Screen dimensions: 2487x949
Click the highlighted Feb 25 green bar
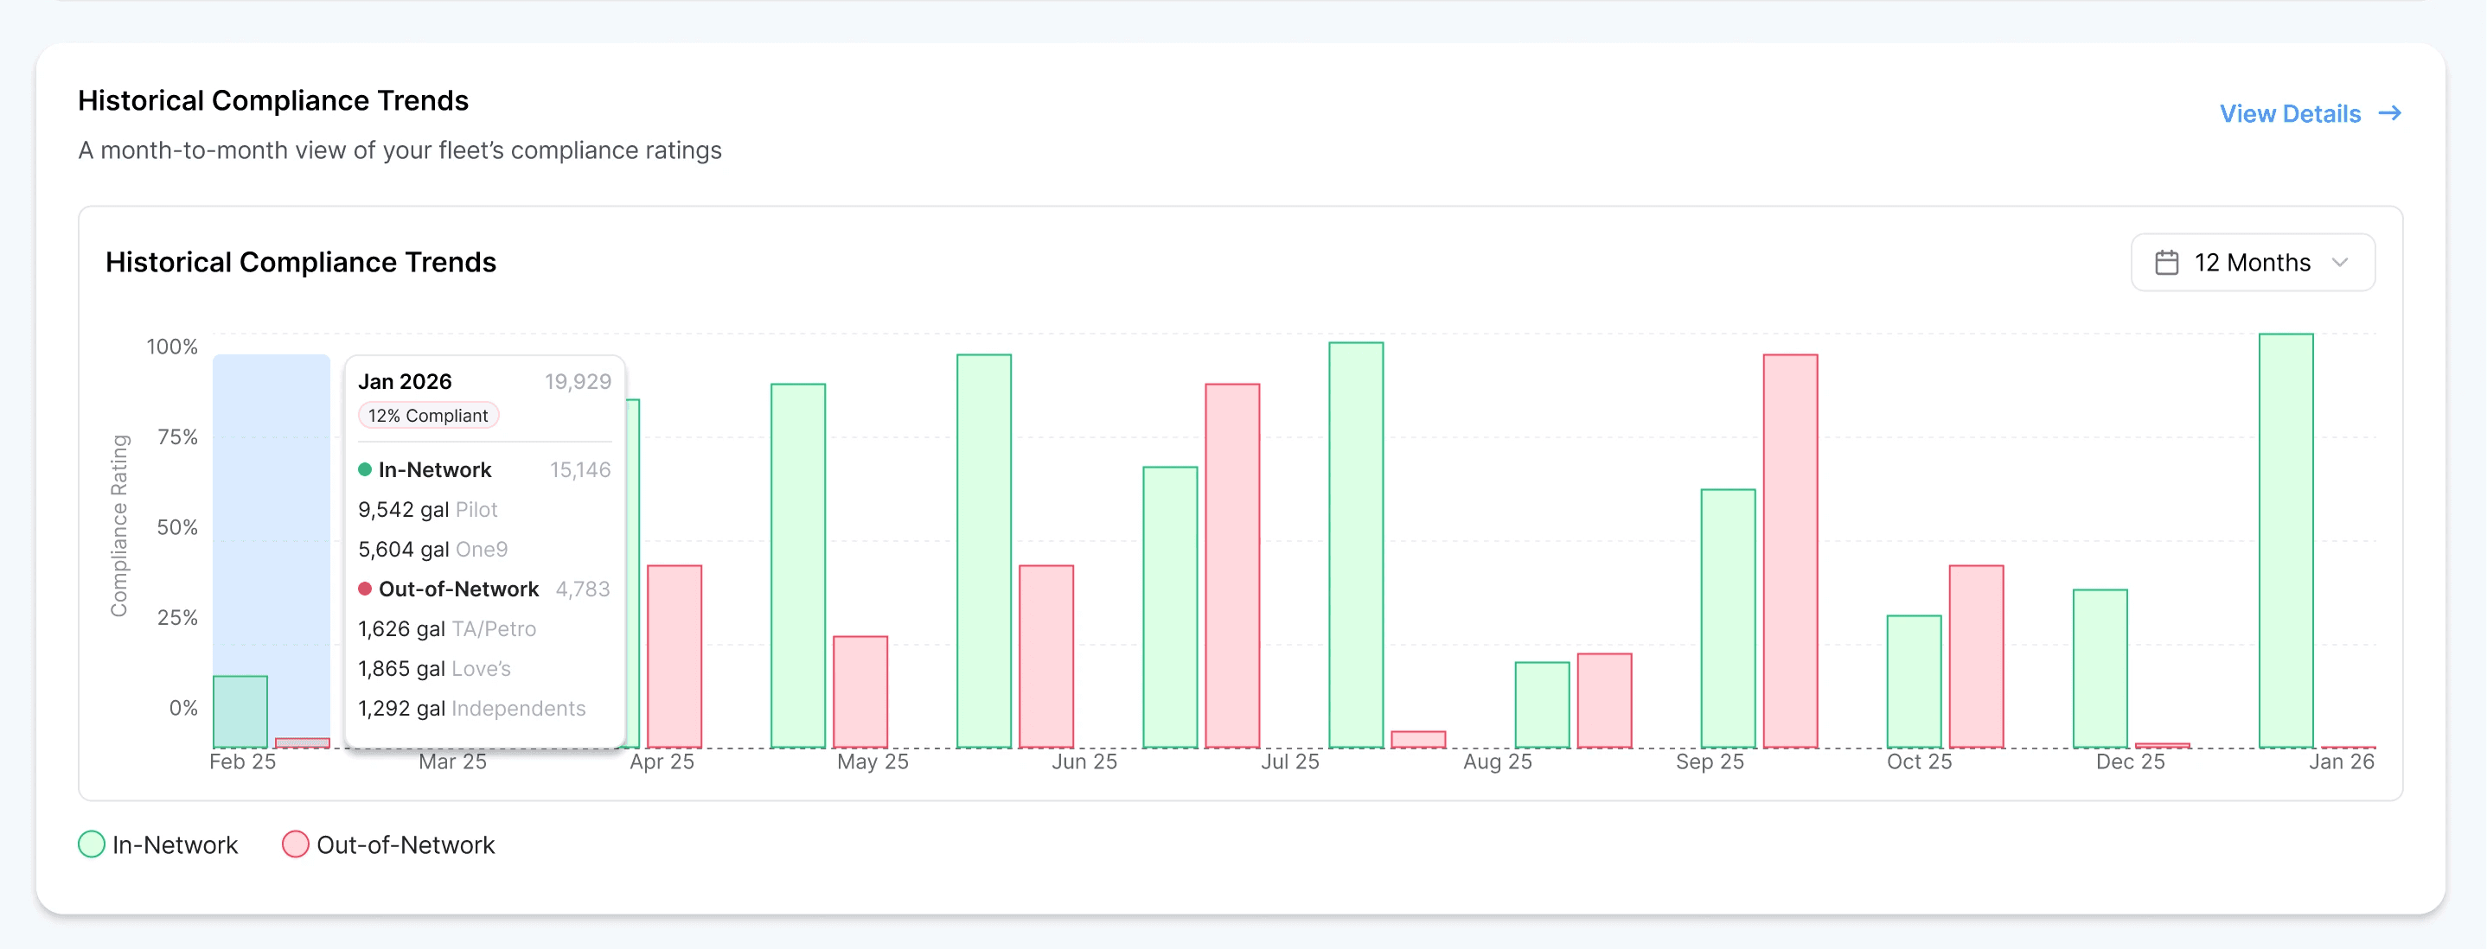tap(240, 711)
